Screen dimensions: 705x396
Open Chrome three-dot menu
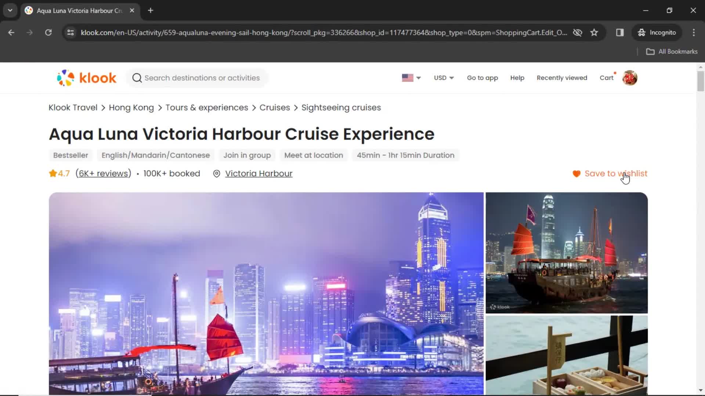(694, 33)
